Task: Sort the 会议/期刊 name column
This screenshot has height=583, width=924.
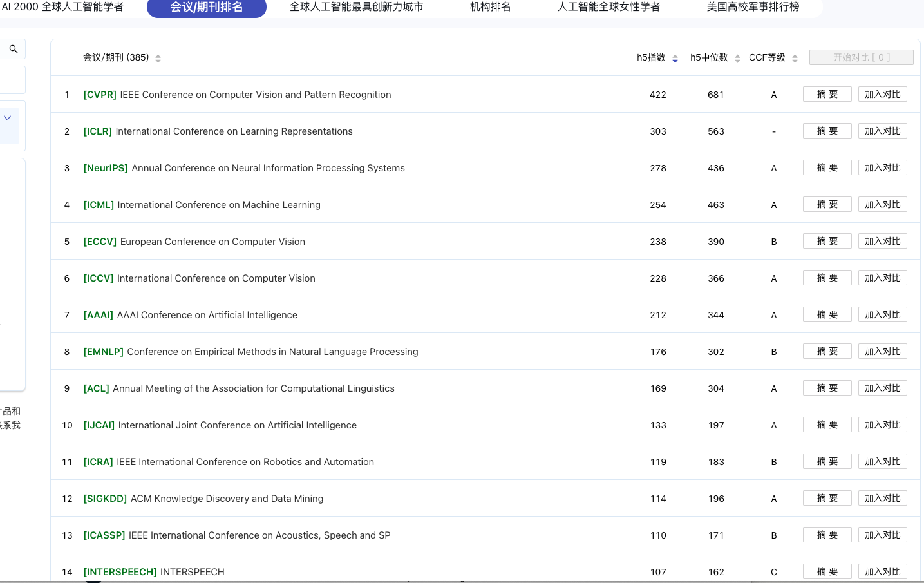Action: 158,57
